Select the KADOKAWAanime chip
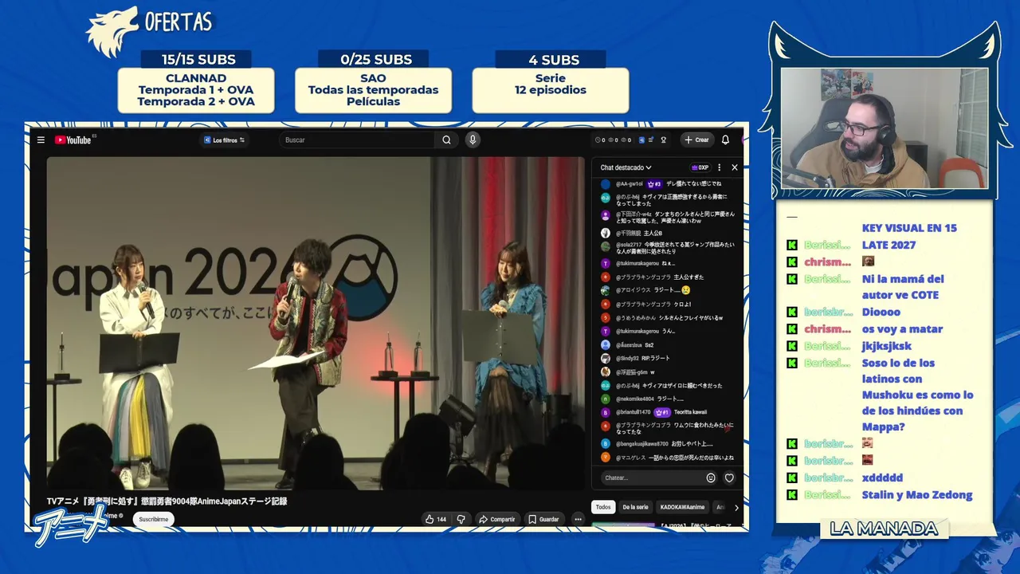 point(683,507)
